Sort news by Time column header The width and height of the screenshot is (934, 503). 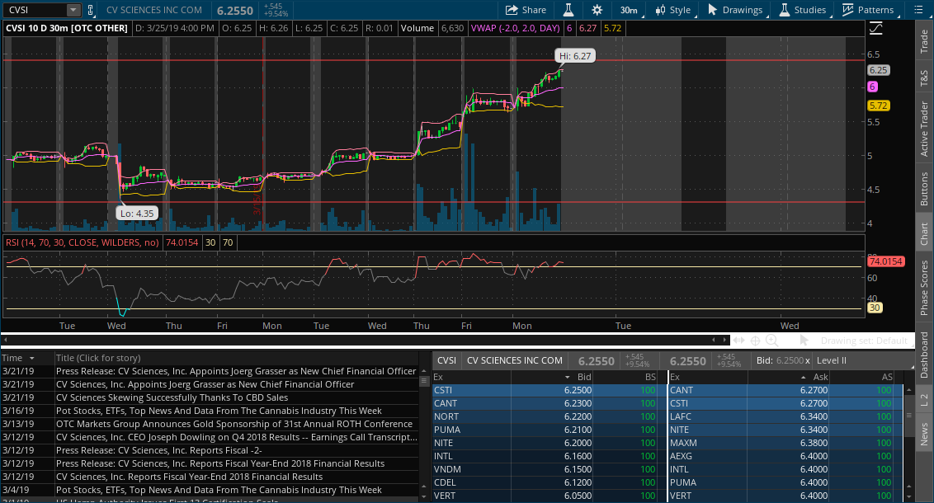coord(18,358)
